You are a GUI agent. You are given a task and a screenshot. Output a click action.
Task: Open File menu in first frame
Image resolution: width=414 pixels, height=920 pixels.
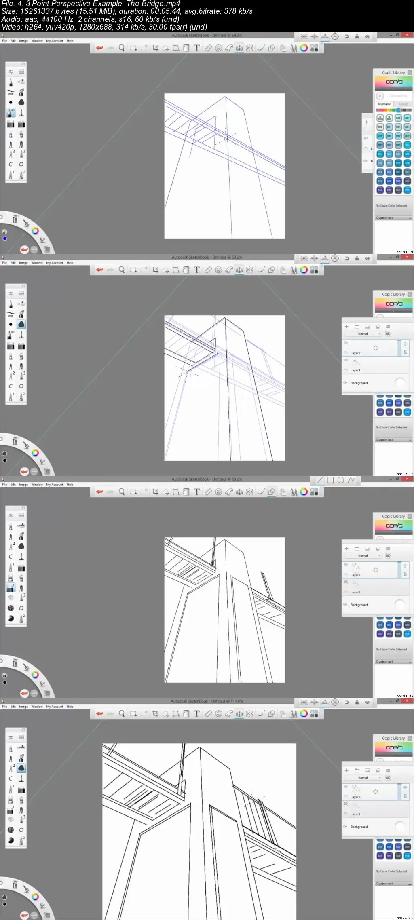click(x=4, y=41)
